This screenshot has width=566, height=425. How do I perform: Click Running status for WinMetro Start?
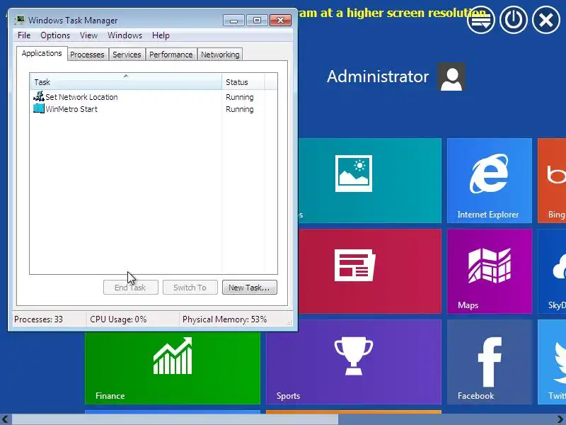pyautogui.click(x=240, y=109)
